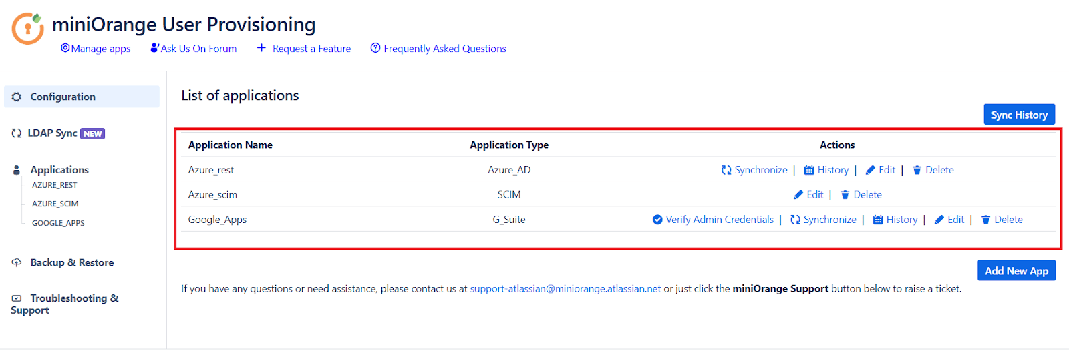Select Configuration in the sidebar
Viewport: 1069px width, 351px height.
tap(82, 97)
